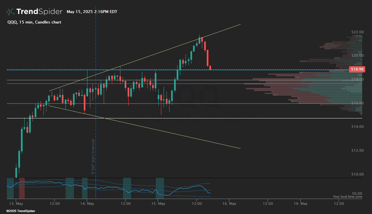Click the 12:00 label between 16. May and 19. May
The width and height of the screenshot is (372, 214).
[x=268, y=204]
